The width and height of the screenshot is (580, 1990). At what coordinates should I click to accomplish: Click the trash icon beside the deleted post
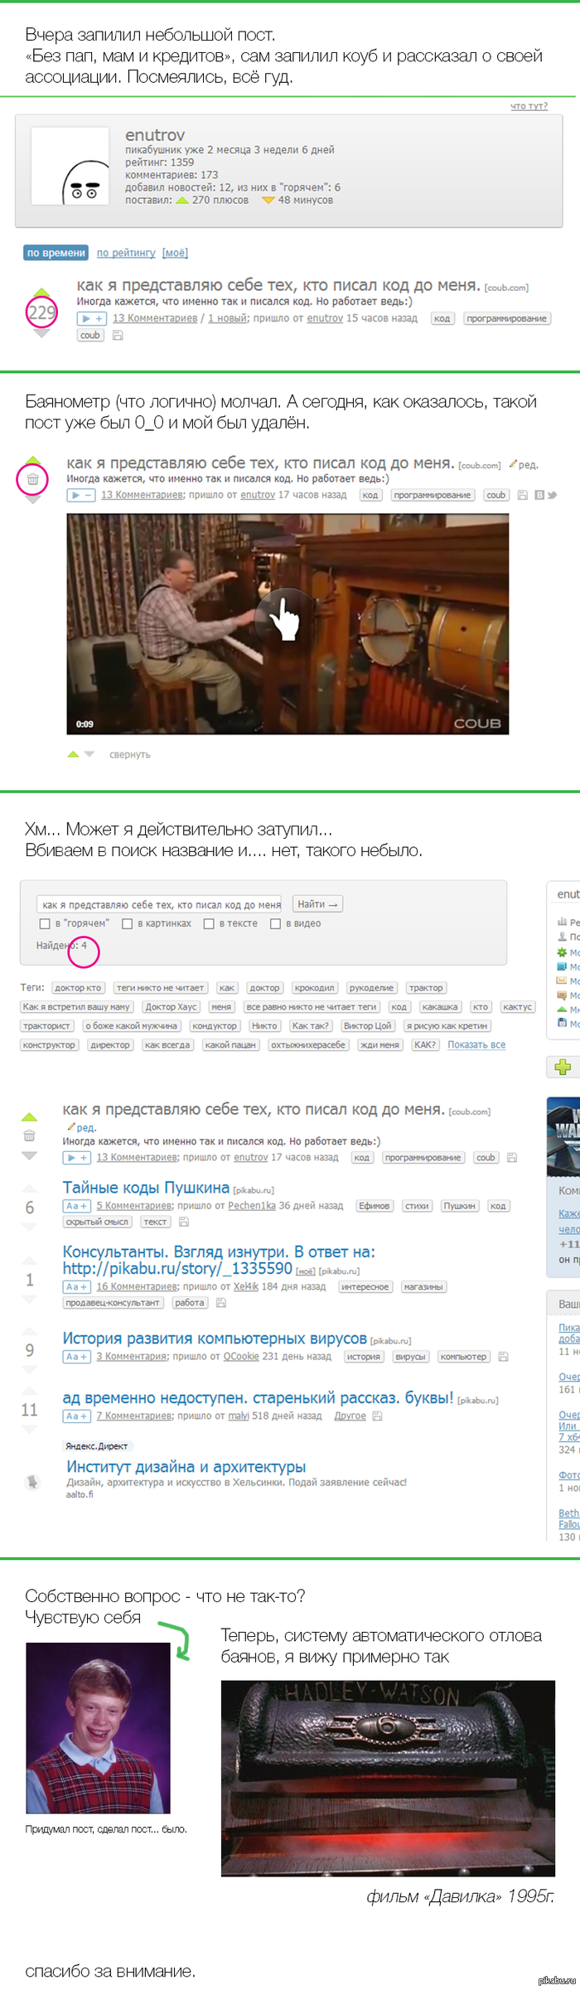pyautogui.click(x=32, y=479)
